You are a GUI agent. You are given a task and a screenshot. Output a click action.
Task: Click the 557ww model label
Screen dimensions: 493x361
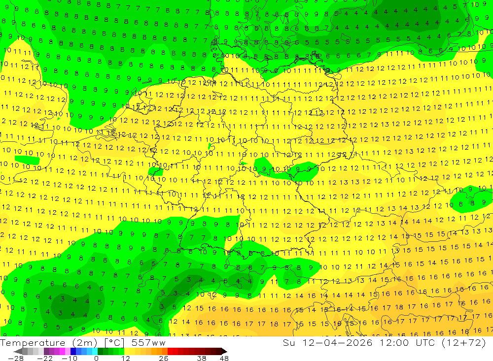pyautogui.click(x=148, y=342)
